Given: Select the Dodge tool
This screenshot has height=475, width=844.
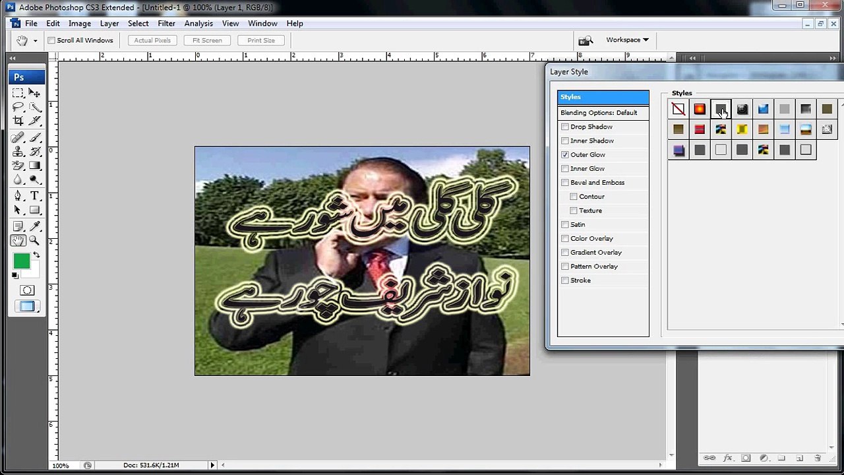Looking at the screenshot, I should point(35,179).
